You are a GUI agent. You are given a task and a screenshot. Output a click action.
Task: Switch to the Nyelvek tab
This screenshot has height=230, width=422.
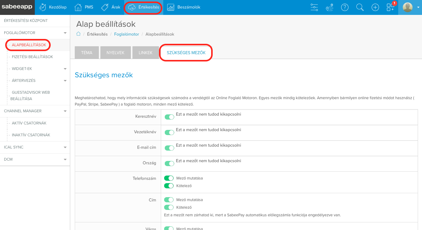(x=115, y=53)
